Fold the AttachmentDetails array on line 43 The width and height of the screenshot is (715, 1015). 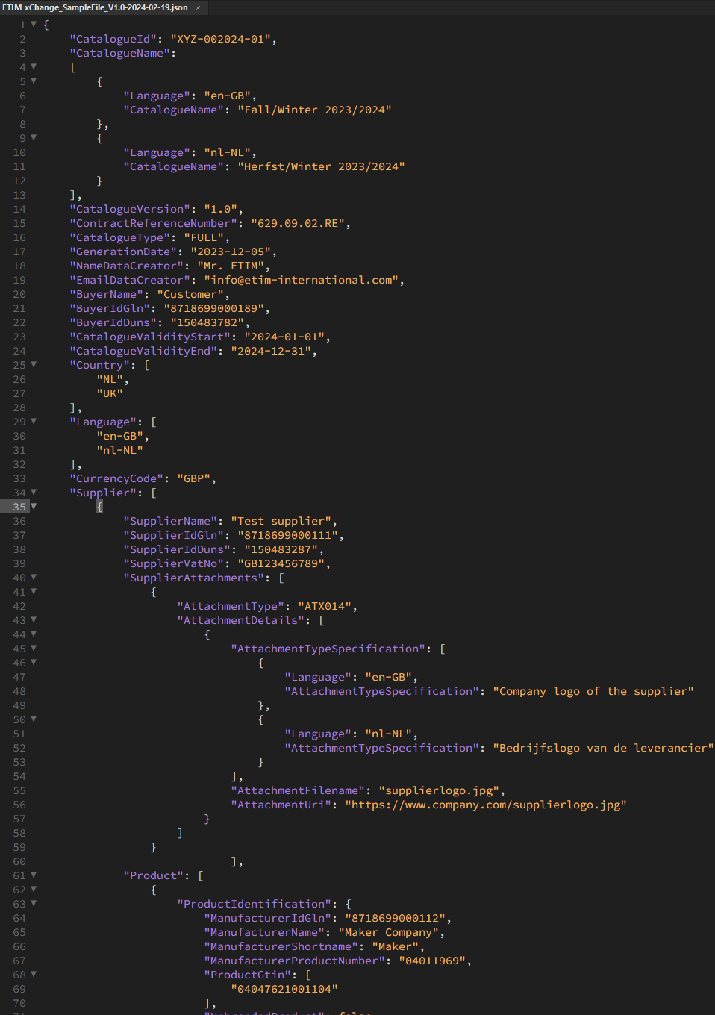[x=34, y=619]
